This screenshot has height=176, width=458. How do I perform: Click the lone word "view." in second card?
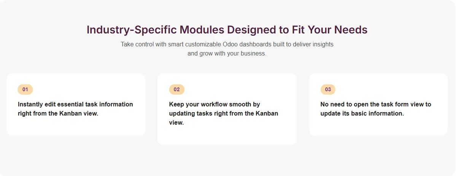tap(176, 123)
